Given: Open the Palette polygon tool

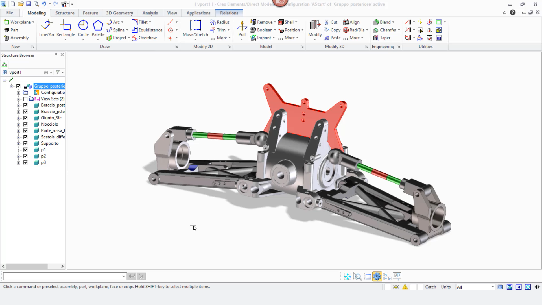Looking at the screenshot, I should pos(98,28).
